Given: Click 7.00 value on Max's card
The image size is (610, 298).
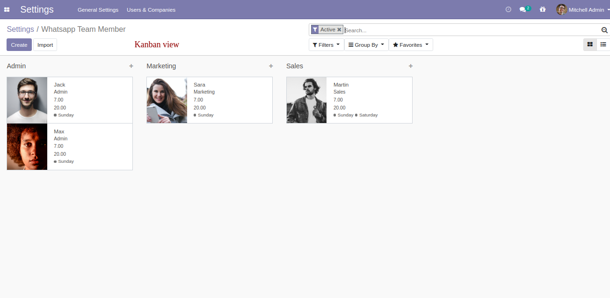Looking at the screenshot, I should pos(58,146).
